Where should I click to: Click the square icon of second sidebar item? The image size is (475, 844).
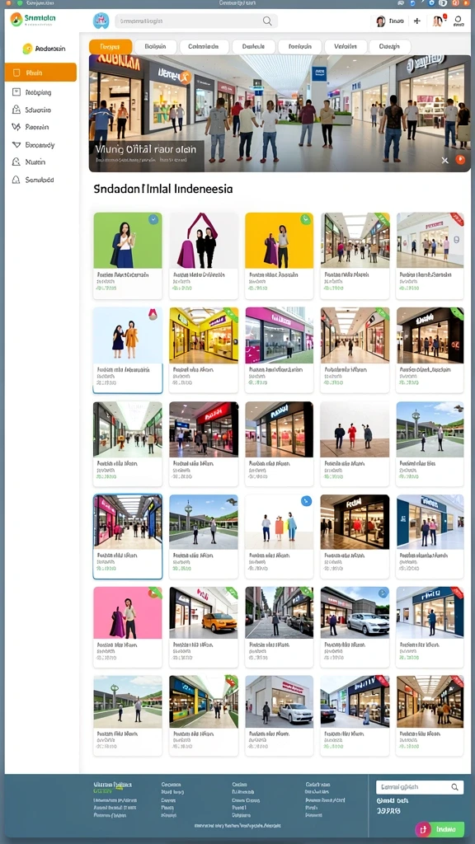(x=16, y=92)
